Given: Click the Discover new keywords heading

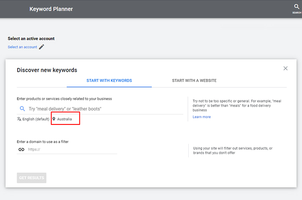Looking at the screenshot, I should tap(47, 70).
